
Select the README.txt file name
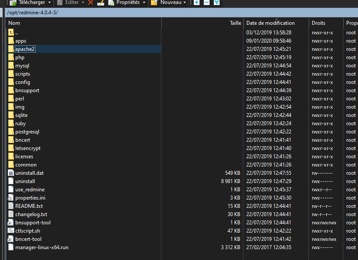29,206
